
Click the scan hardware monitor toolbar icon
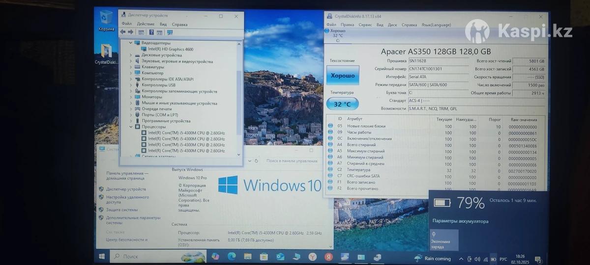tap(170, 32)
